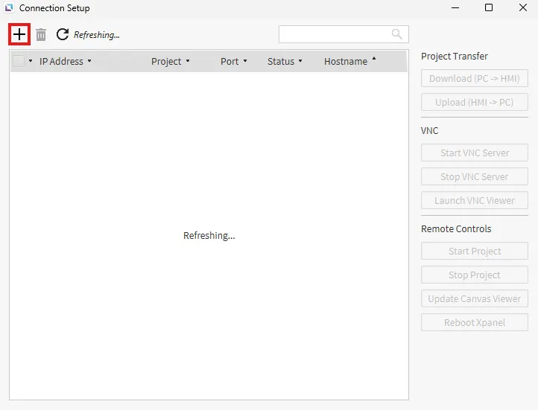Open the dropdown arrow beside the header checkbox
The height and width of the screenshot is (410, 538).
(x=31, y=61)
